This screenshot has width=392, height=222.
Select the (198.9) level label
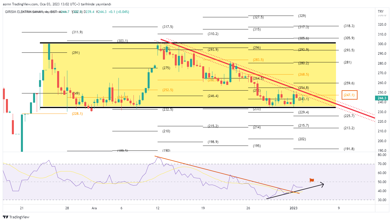(213, 142)
